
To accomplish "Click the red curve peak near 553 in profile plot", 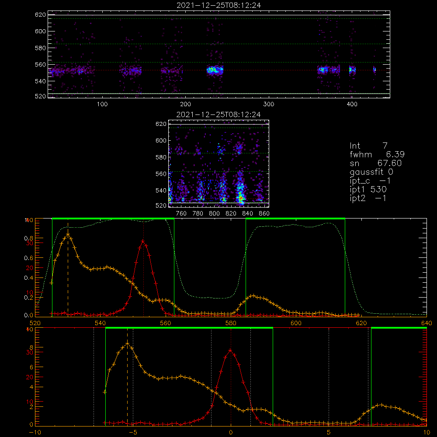I will (143, 241).
